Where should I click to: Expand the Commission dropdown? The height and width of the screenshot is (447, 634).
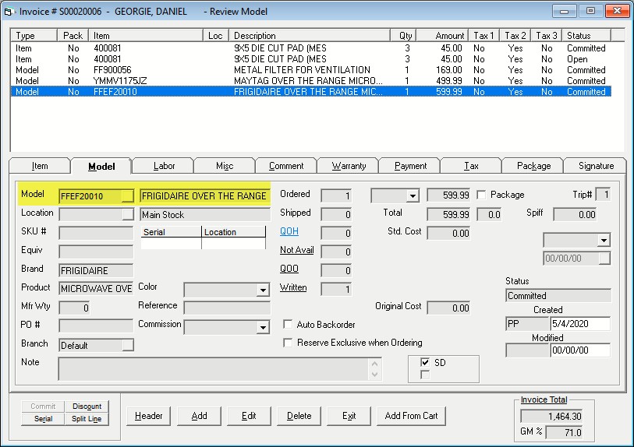263,328
